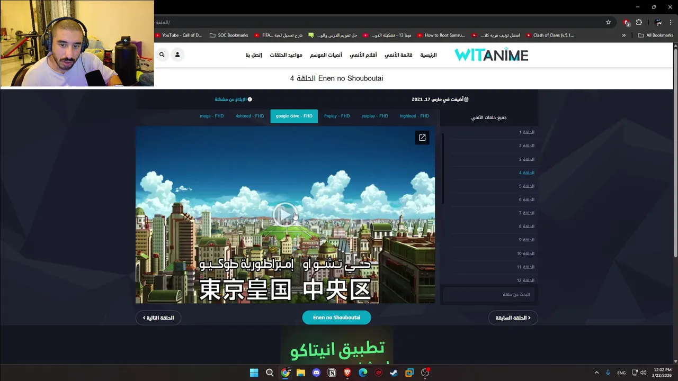Open Windows taskbar search
The width and height of the screenshot is (678, 381).
[x=270, y=373]
